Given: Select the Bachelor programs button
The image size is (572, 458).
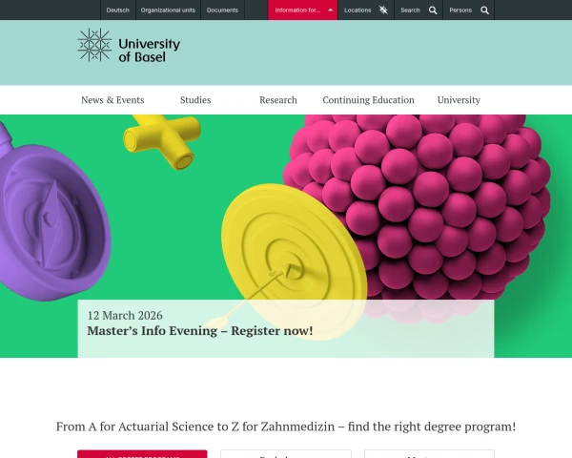Looking at the screenshot, I should click(x=286, y=454).
